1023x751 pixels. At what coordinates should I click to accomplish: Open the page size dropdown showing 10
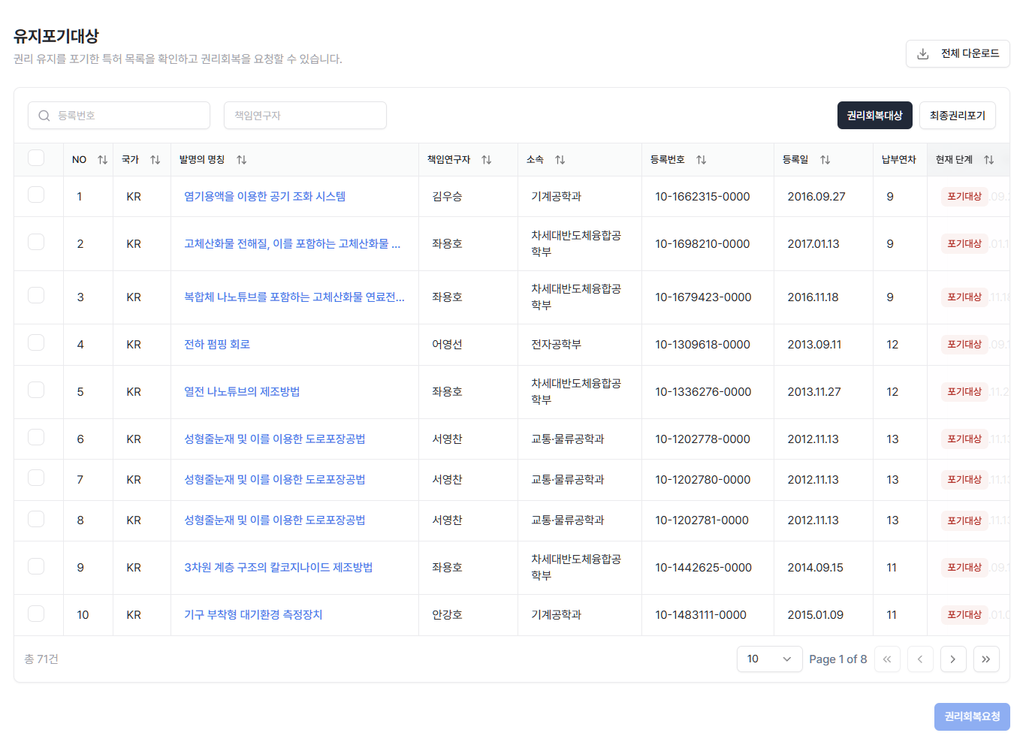769,659
